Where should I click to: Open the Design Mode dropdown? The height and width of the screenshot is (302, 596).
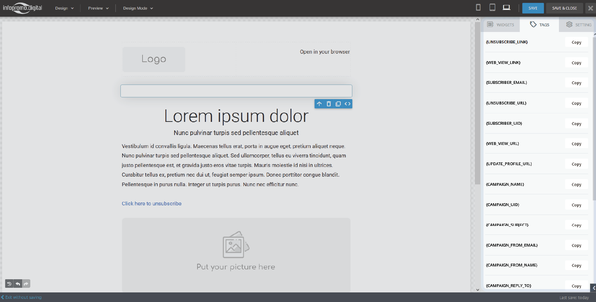[x=138, y=8]
